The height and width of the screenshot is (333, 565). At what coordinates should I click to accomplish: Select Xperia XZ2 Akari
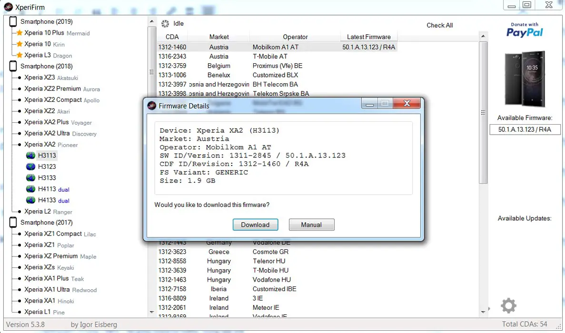coord(47,111)
